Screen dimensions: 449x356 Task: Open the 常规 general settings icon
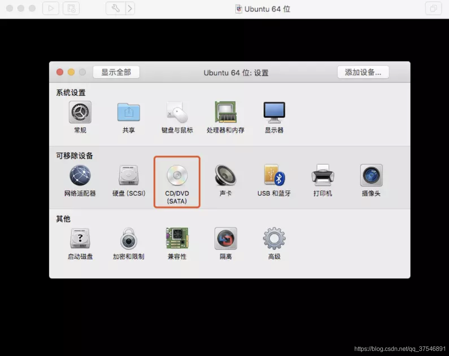tap(80, 112)
